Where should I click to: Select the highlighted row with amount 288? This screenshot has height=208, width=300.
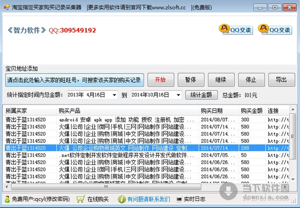click(146, 148)
